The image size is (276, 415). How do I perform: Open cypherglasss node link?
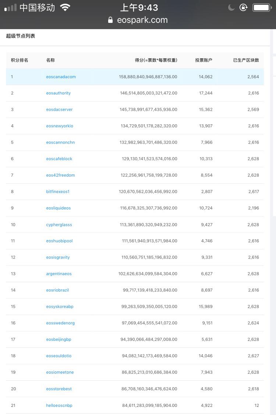pyautogui.click(x=59, y=225)
